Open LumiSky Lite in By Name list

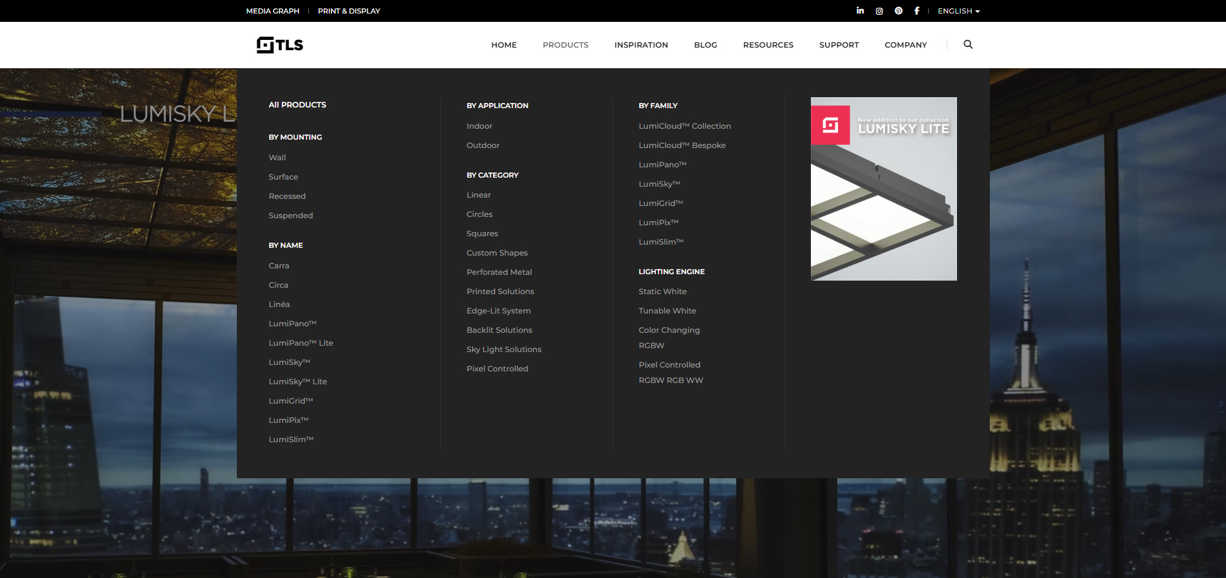click(x=298, y=382)
